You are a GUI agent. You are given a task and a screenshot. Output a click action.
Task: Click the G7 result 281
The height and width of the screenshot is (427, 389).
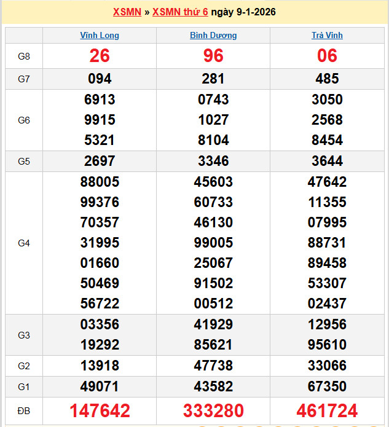pos(213,79)
